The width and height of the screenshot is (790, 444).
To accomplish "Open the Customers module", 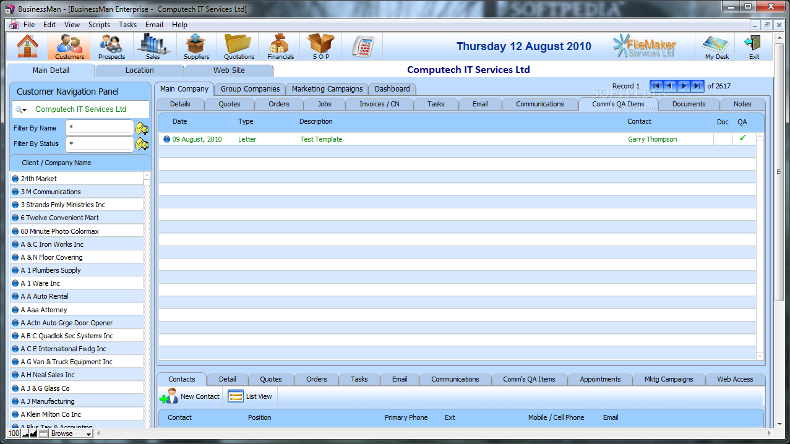I will [x=69, y=47].
